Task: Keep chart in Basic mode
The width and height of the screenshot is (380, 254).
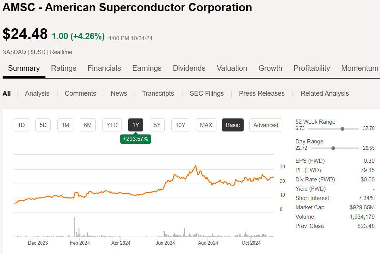Action: click(232, 125)
